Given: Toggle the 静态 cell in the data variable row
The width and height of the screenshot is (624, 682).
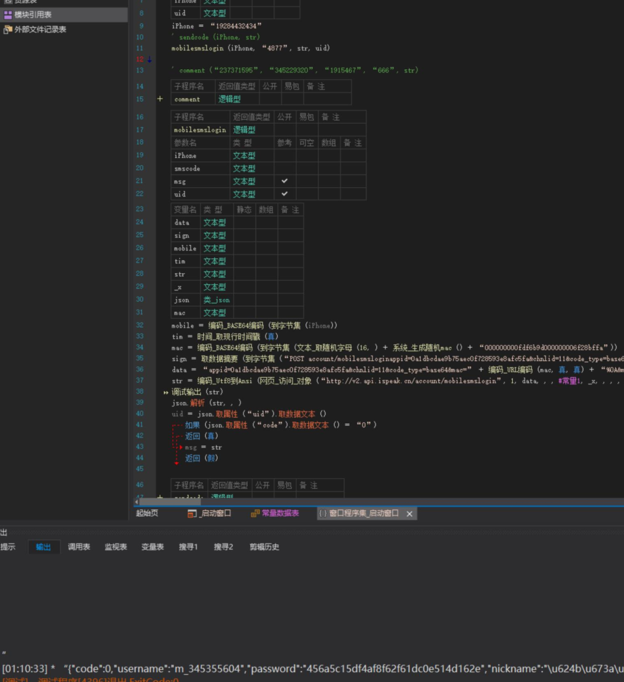Looking at the screenshot, I should pos(244,222).
